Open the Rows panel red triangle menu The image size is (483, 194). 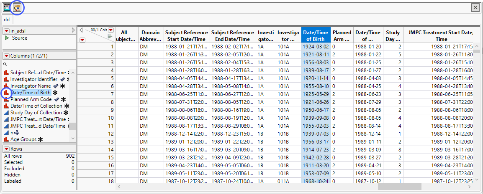point(7,149)
